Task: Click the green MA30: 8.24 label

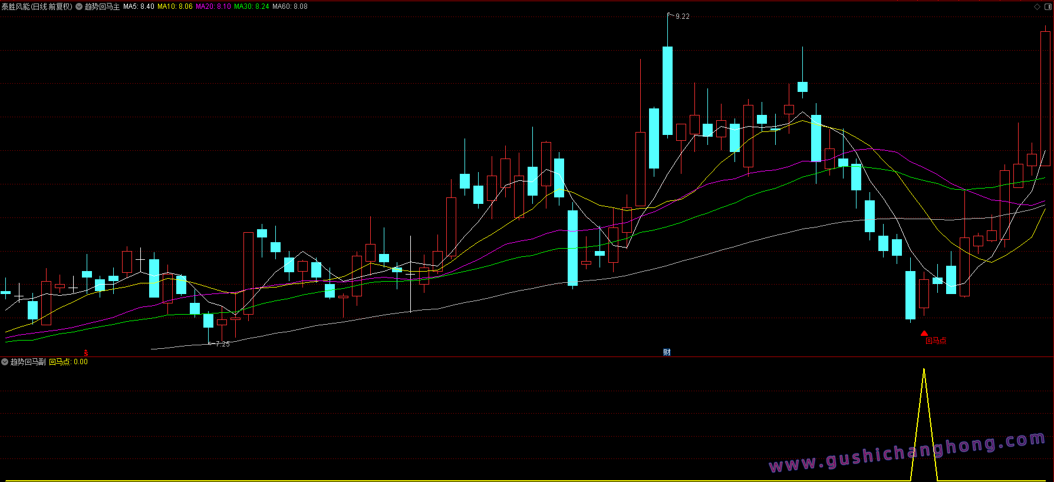Action: (x=251, y=6)
